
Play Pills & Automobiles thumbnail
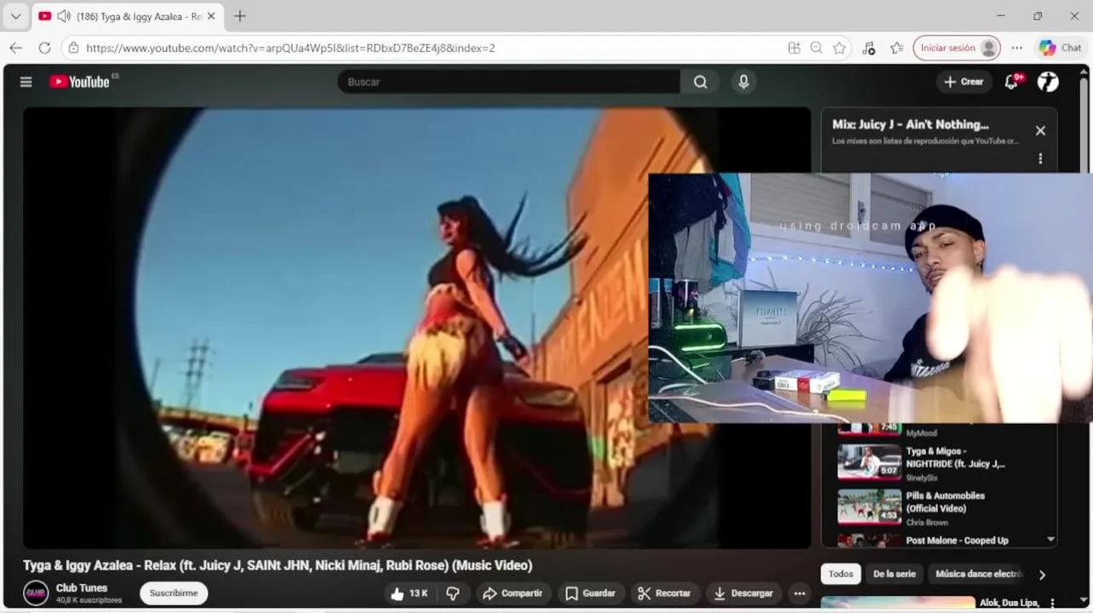869,507
